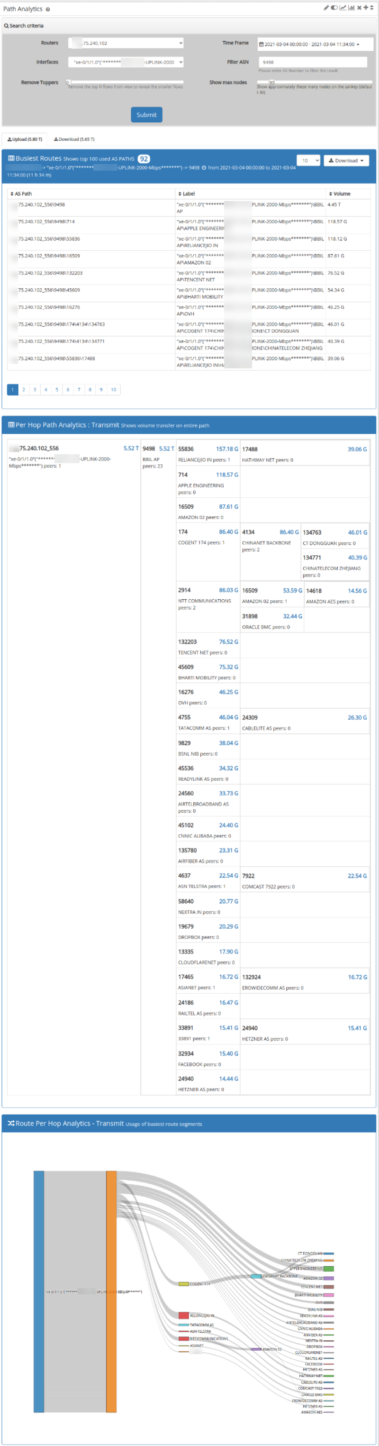Click the bar chart icon in header
This screenshot has height=1446, width=379.
tap(351, 8)
